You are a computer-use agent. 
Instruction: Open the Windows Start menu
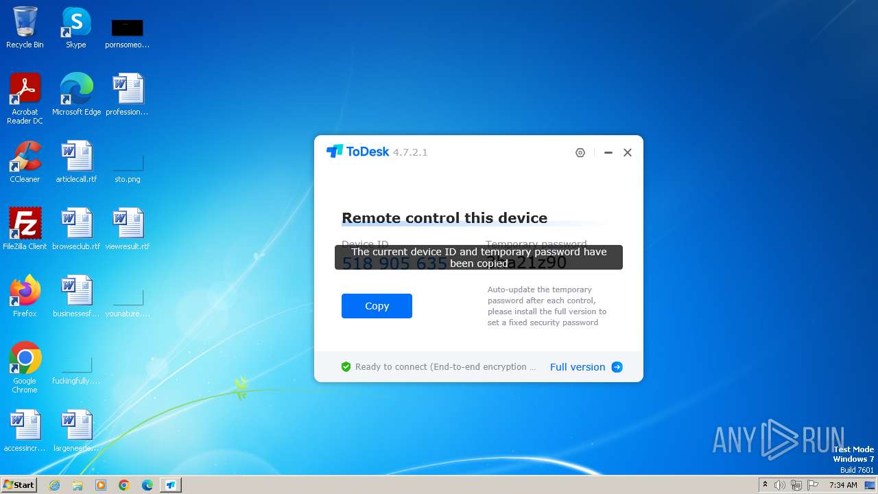tap(19, 485)
